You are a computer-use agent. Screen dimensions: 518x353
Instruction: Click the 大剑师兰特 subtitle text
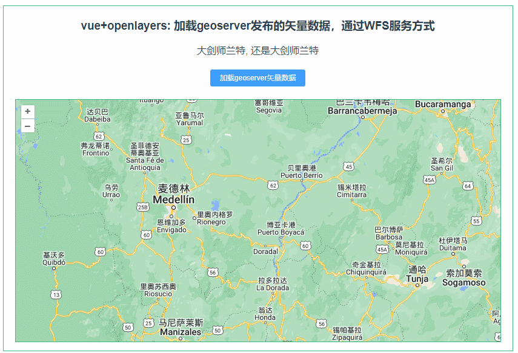(257, 50)
